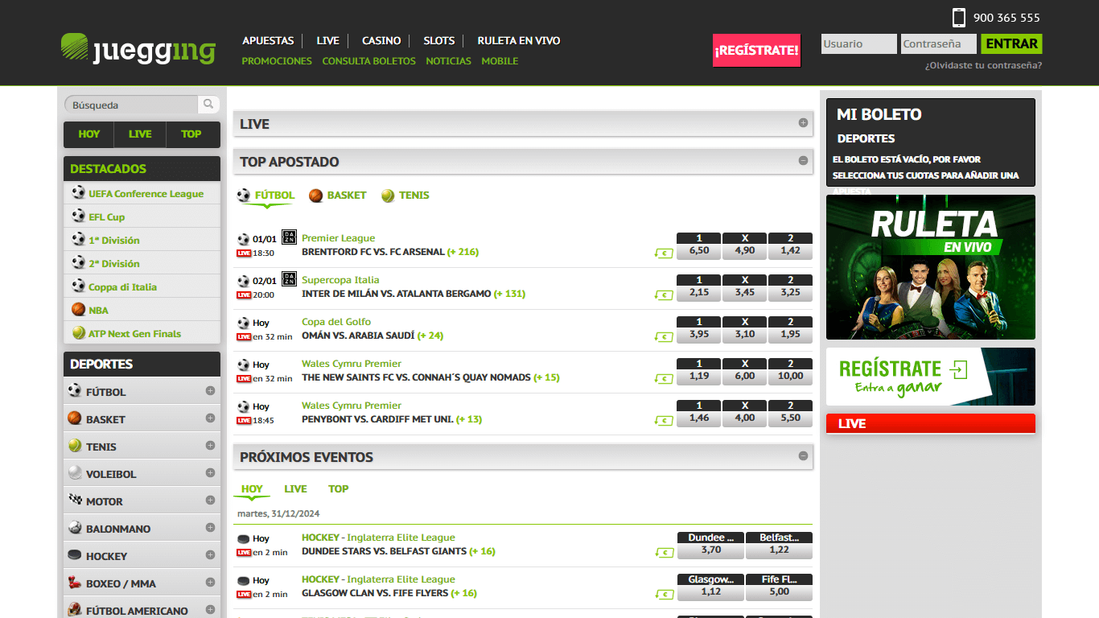Expand the LIVE section panel

(803, 123)
